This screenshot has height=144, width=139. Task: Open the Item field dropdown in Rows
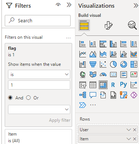129,139
